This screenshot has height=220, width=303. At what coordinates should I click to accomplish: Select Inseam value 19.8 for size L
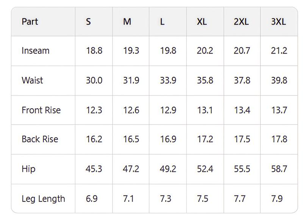[168, 51]
